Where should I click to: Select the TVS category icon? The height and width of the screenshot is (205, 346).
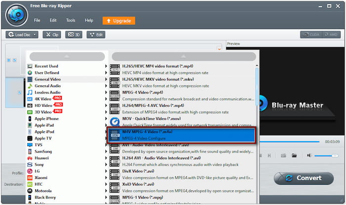[x=30, y=145]
